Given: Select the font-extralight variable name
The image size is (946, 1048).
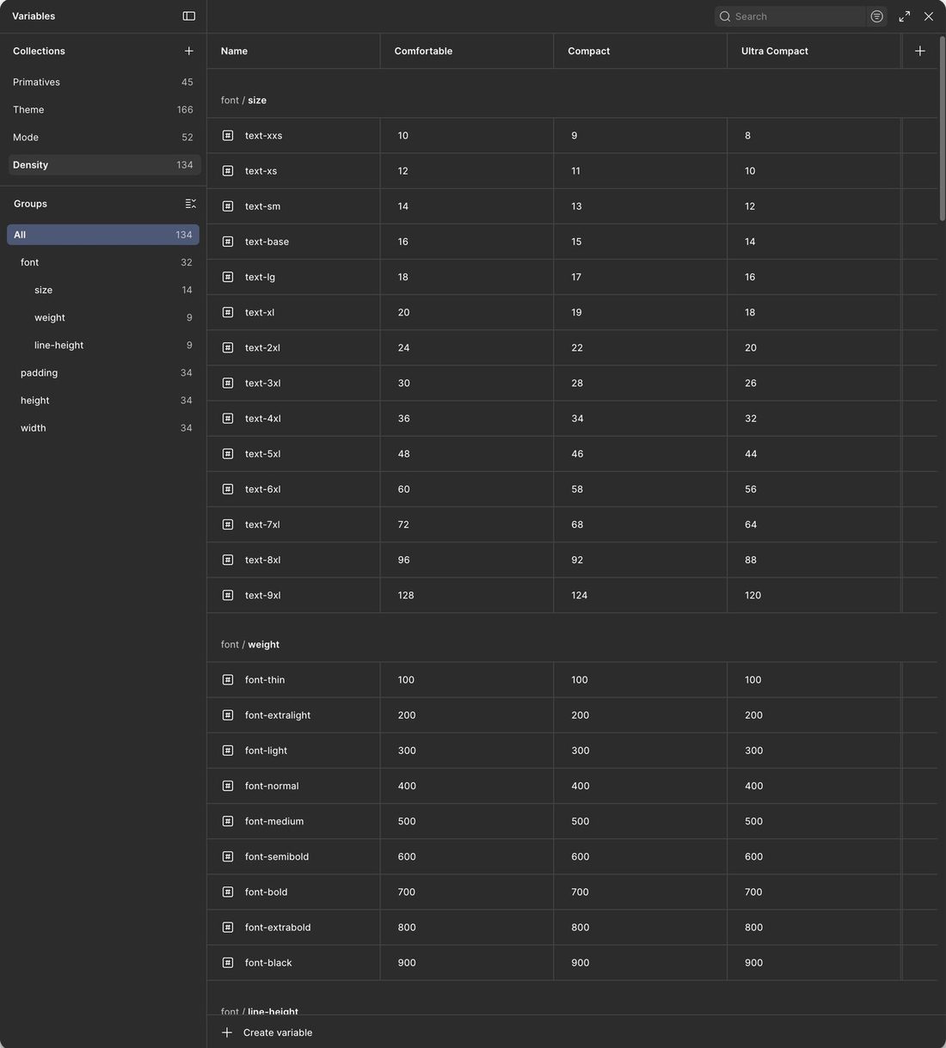Looking at the screenshot, I should pyautogui.click(x=278, y=715).
